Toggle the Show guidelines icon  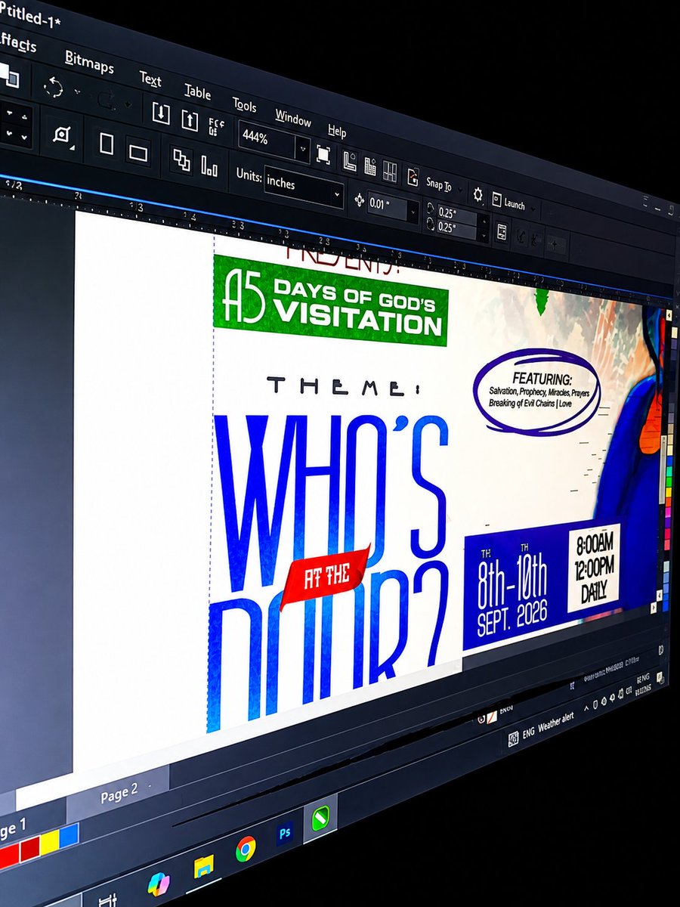(390, 172)
